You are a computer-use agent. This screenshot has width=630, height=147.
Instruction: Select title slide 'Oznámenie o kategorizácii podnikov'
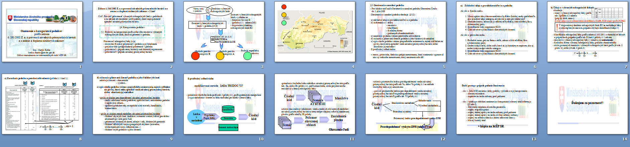click(42, 32)
